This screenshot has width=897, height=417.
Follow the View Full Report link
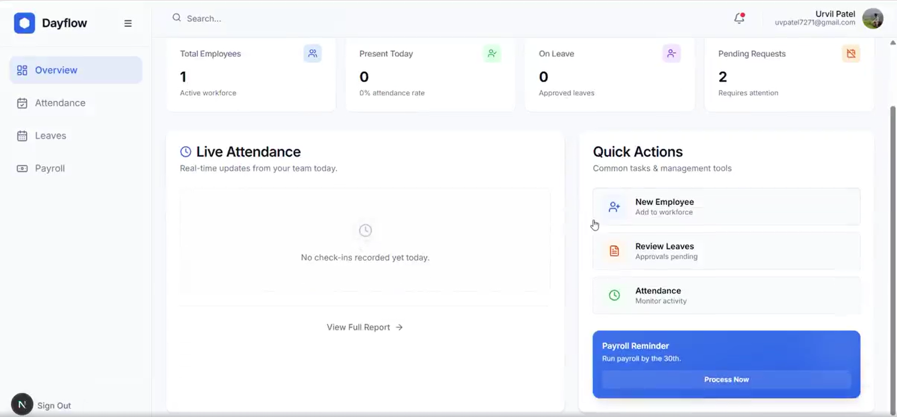coord(365,327)
